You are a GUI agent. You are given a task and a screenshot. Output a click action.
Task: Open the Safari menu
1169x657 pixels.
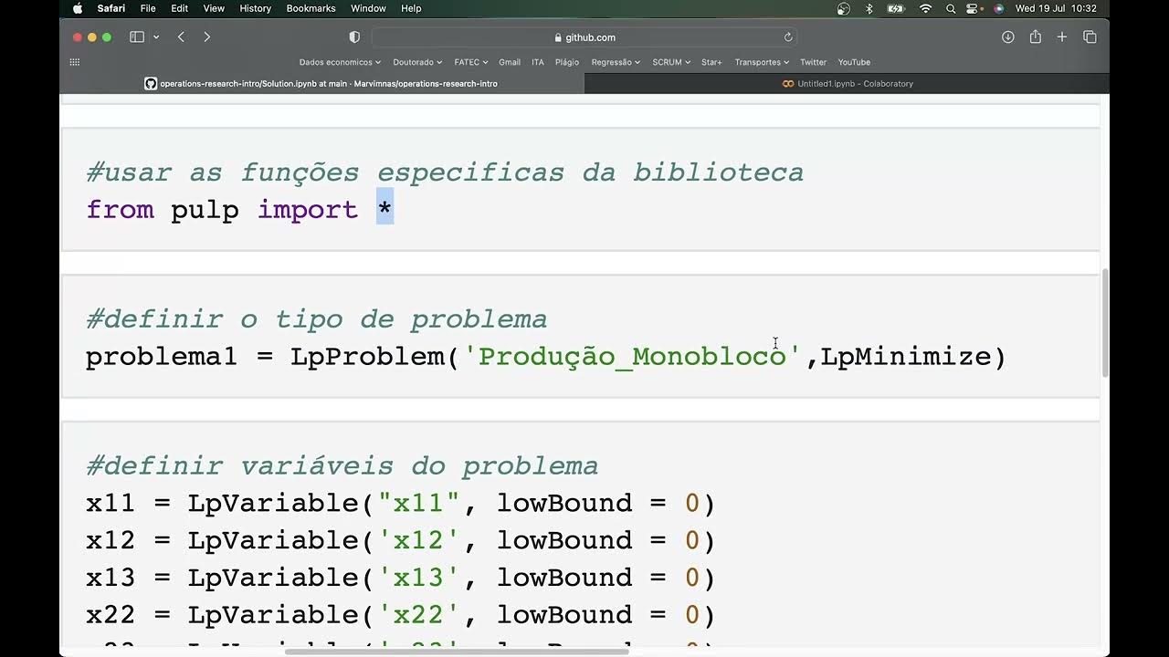tap(111, 8)
